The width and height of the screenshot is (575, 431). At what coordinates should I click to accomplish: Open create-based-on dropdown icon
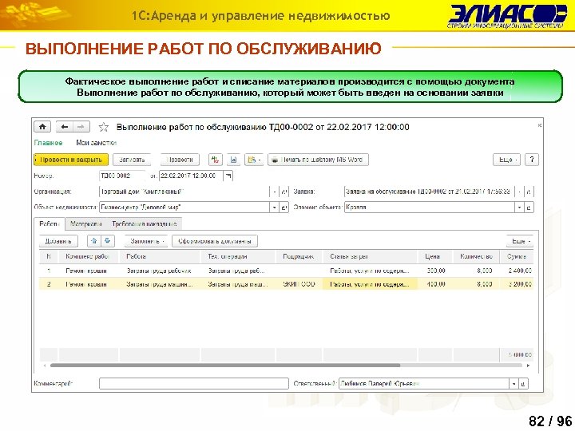254,160
